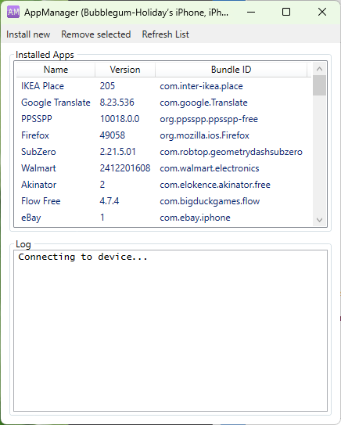341x425 pixels.
Task: Highlight the Akinator app row
Action: coord(163,185)
